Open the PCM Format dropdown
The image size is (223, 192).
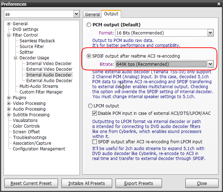210,33
